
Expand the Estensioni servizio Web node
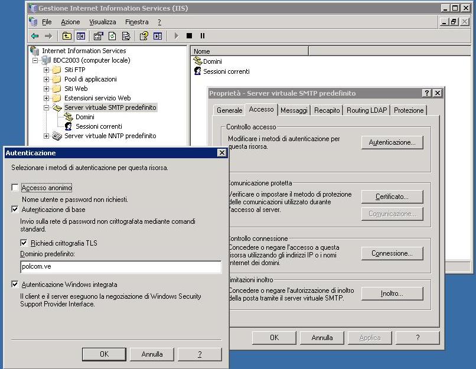[46, 98]
